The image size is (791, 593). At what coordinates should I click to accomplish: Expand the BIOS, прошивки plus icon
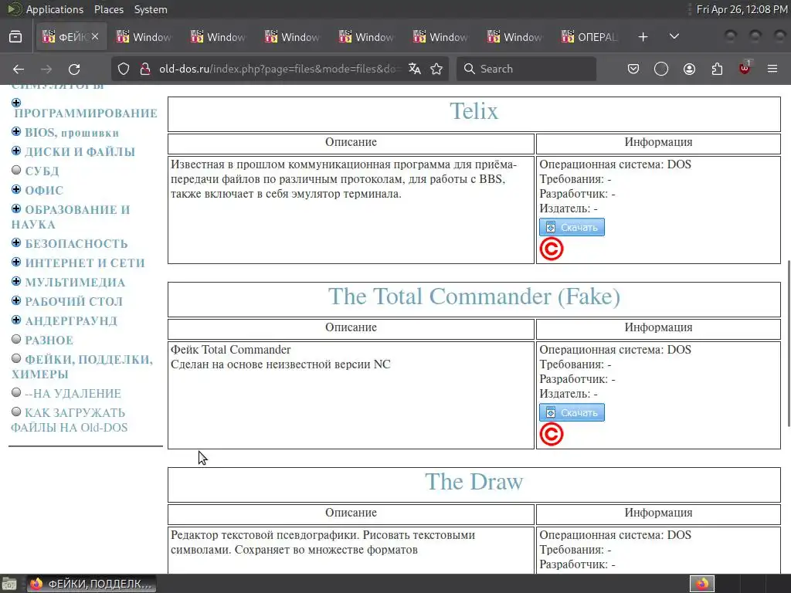pos(16,131)
